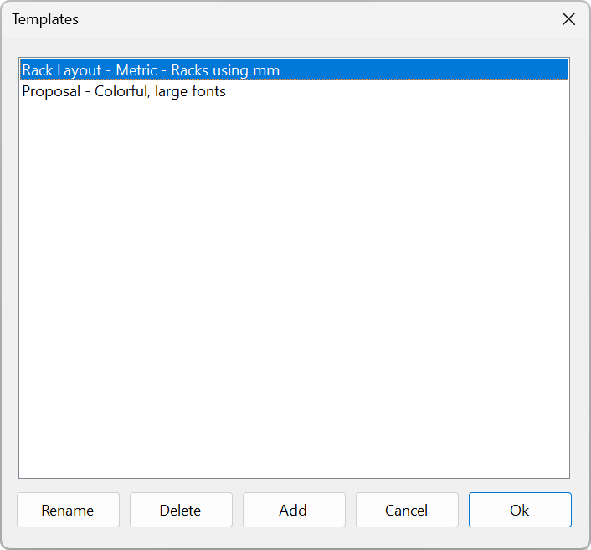Click the X icon in the title bar

click(x=568, y=19)
